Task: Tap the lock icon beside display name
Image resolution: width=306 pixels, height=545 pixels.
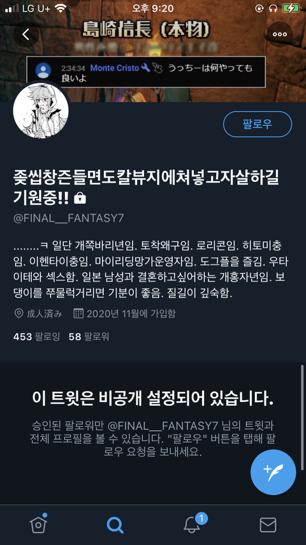Action: [80, 198]
